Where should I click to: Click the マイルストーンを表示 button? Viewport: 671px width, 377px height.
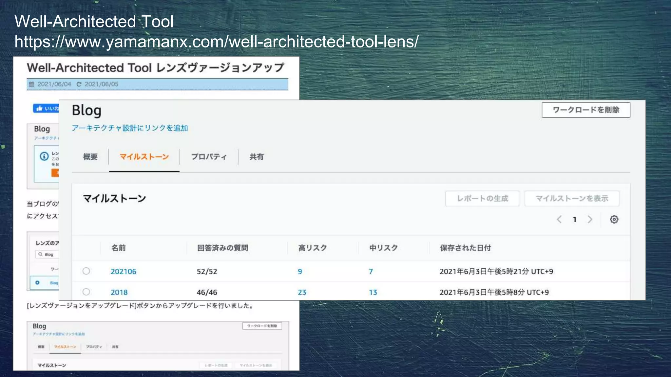(572, 198)
